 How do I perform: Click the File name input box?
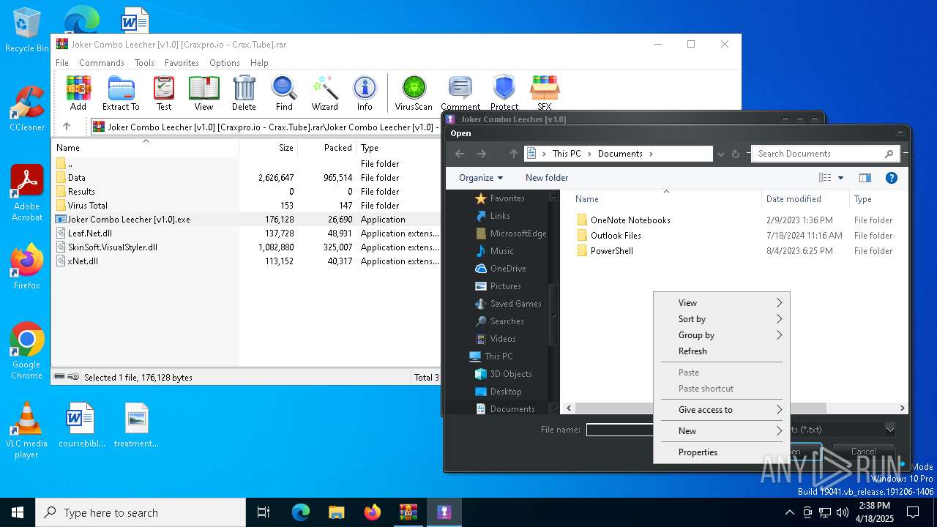(619, 430)
